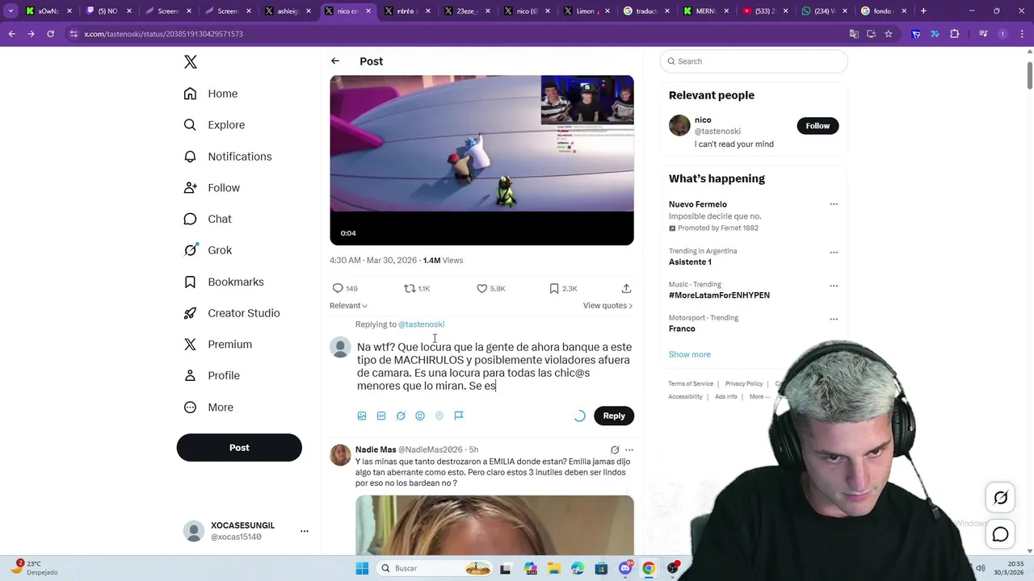The height and width of the screenshot is (581, 1034).
Task: Open more options for Franco trend
Action: click(834, 319)
